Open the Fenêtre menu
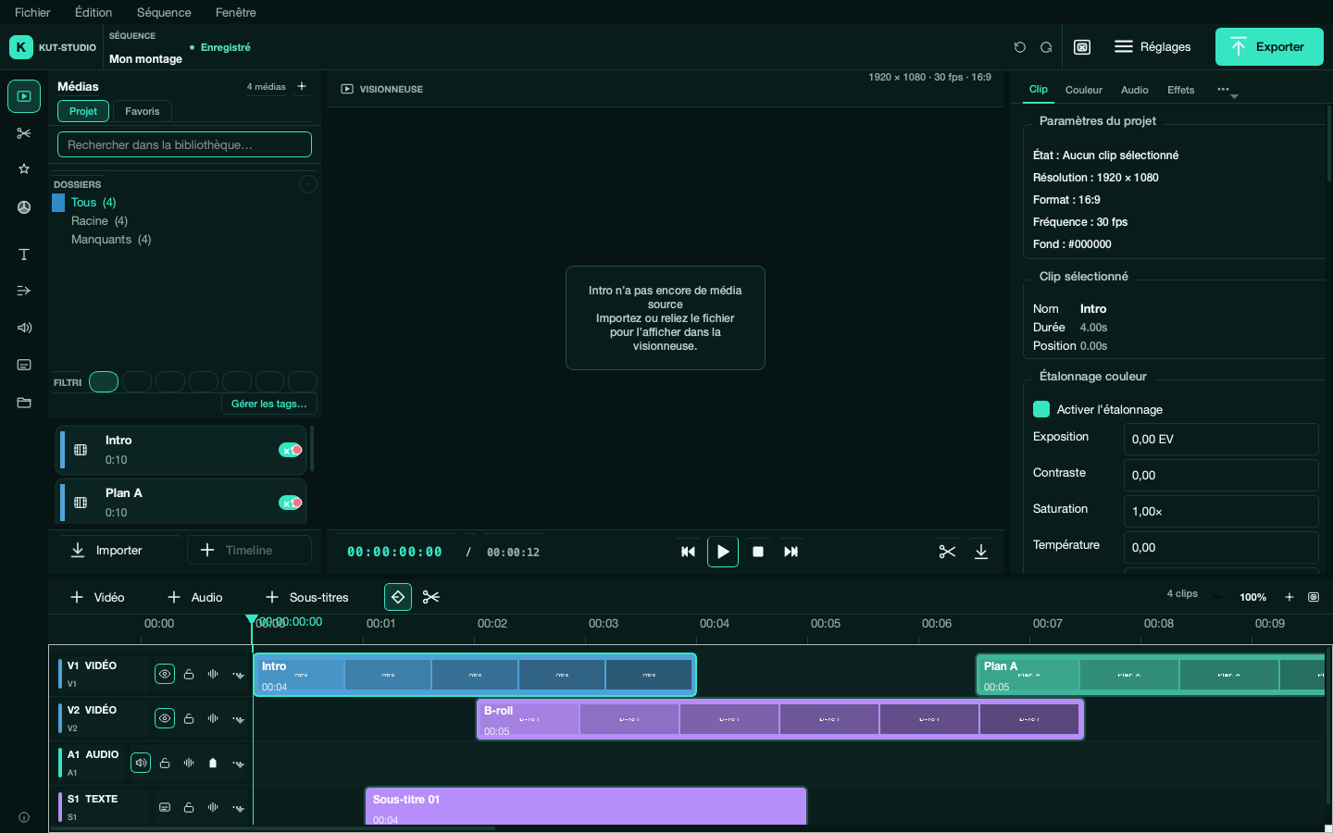This screenshot has height=833, width=1333. point(236,12)
